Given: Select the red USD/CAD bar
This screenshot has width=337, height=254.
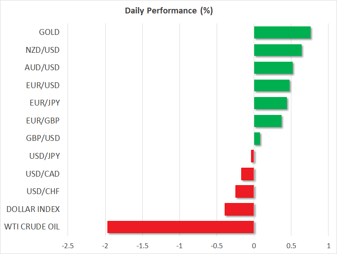Looking at the screenshot, I should pos(247,174).
